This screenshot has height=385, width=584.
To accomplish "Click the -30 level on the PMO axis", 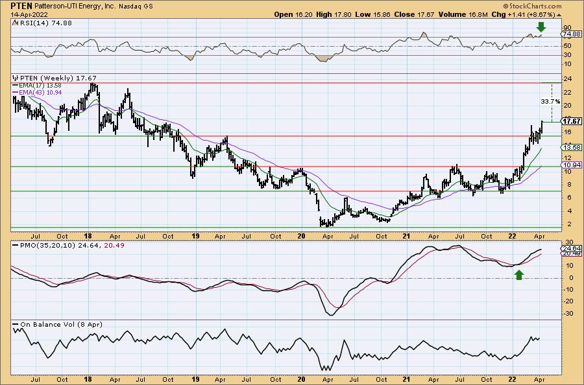I will coord(567,313).
